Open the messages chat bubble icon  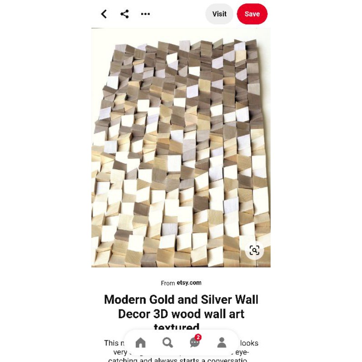(195, 343)
